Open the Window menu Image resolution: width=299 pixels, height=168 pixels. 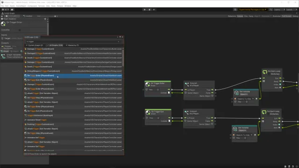(x=68, y=6)
